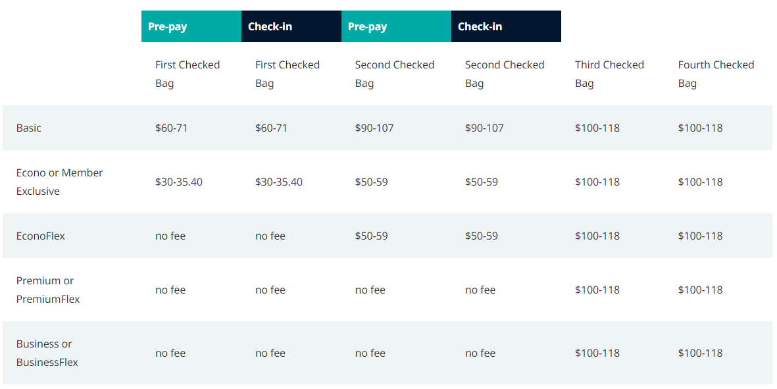
Task: Click the EconoFlex fare row label
Action: [41, 236]
